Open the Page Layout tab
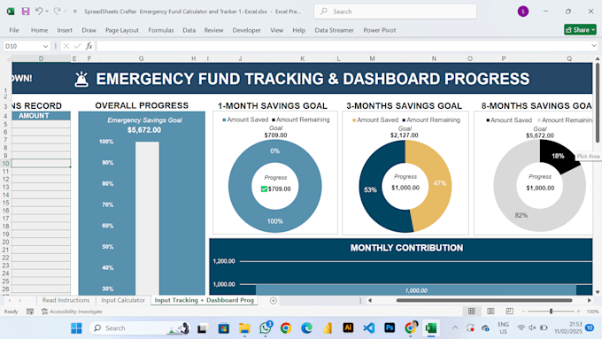602x339 pixels. pos(122,30)
